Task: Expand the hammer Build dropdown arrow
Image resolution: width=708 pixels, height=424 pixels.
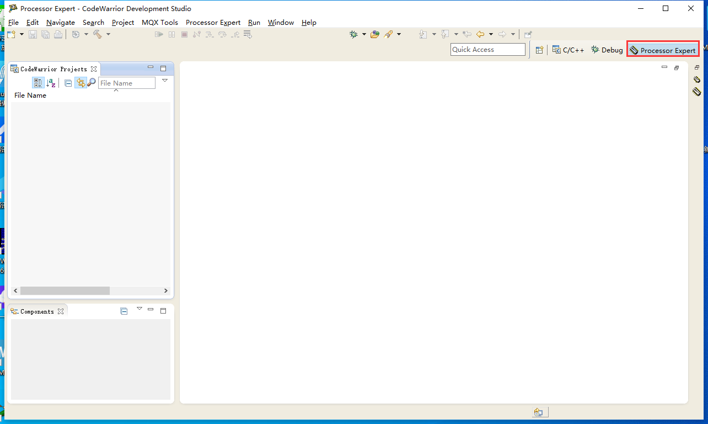Action: pos(108,34)
